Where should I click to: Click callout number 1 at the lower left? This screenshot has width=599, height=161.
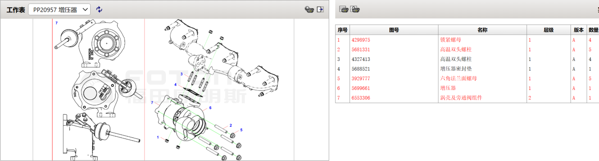pos(158,137)
